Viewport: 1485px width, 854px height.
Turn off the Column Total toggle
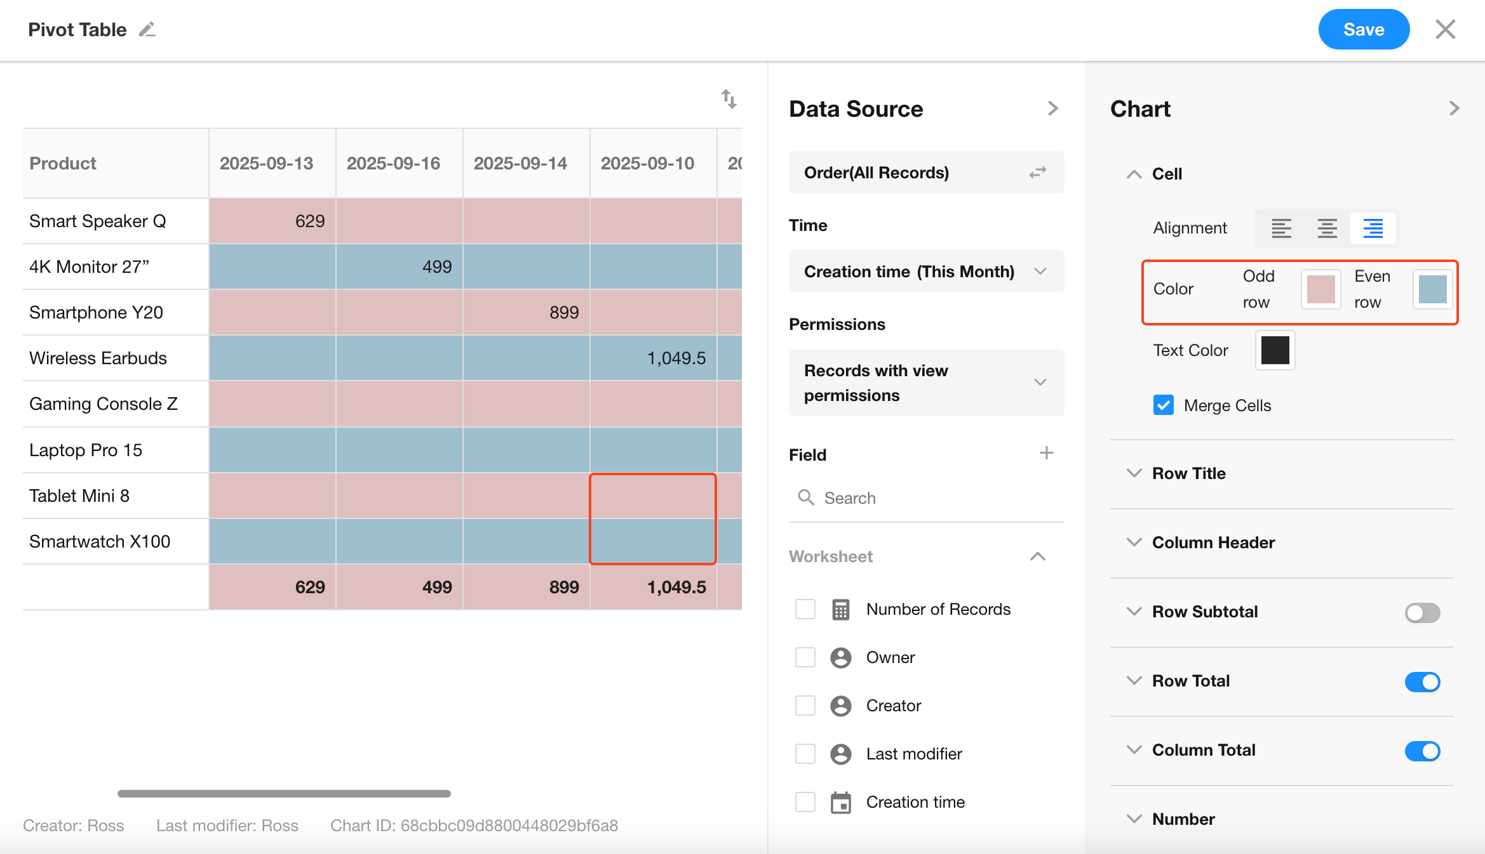pos(1422,751)
